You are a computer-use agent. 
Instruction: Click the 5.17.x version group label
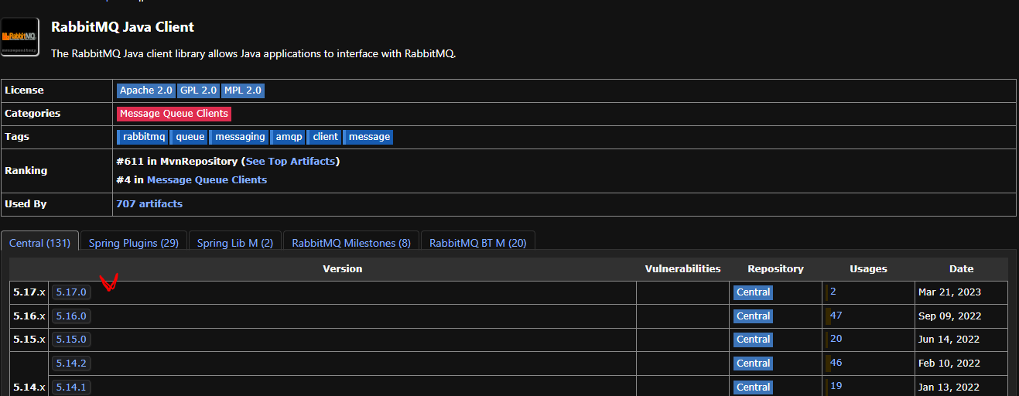pos(29,292)
